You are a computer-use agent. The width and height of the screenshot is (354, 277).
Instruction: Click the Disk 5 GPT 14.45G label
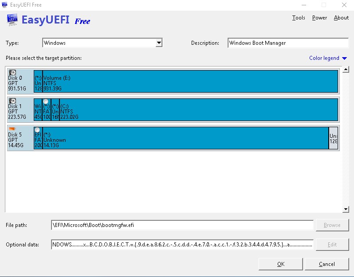16,140
